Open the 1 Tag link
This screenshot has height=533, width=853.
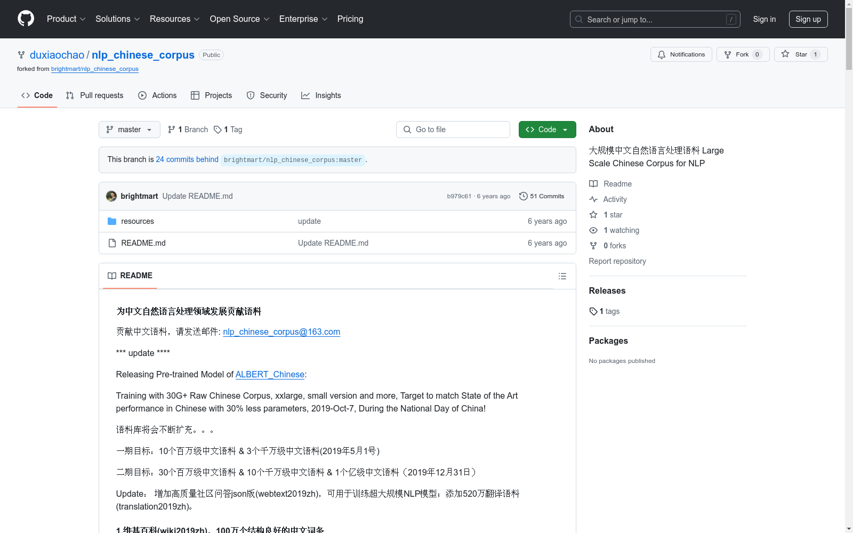click(228, 130)
